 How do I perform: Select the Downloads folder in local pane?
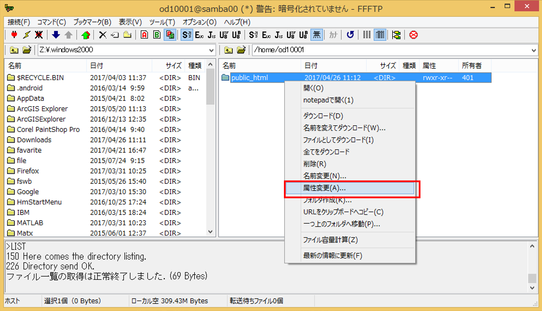pyautogui.click(x=34, y=140)
